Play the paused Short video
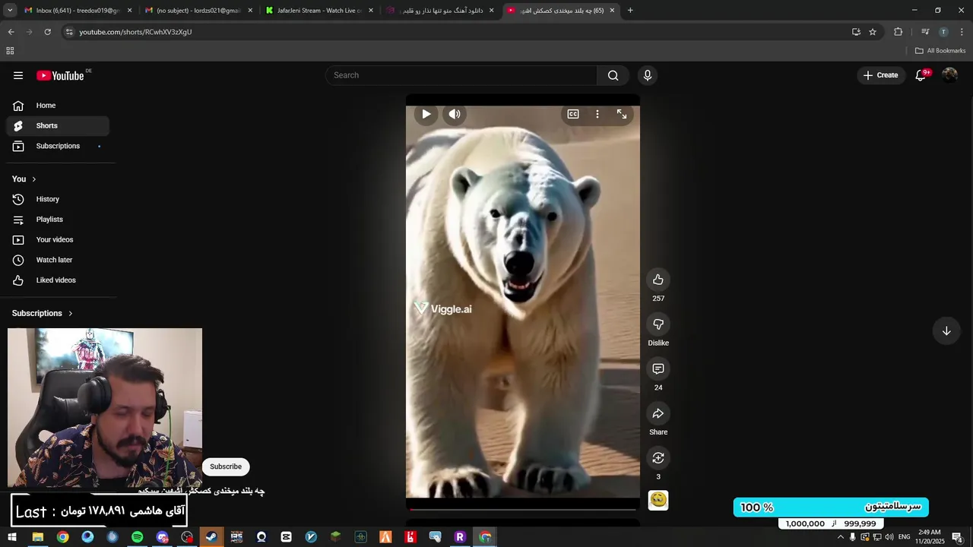The height and width of the screenshot is (547, 973). tap(426, 114)
